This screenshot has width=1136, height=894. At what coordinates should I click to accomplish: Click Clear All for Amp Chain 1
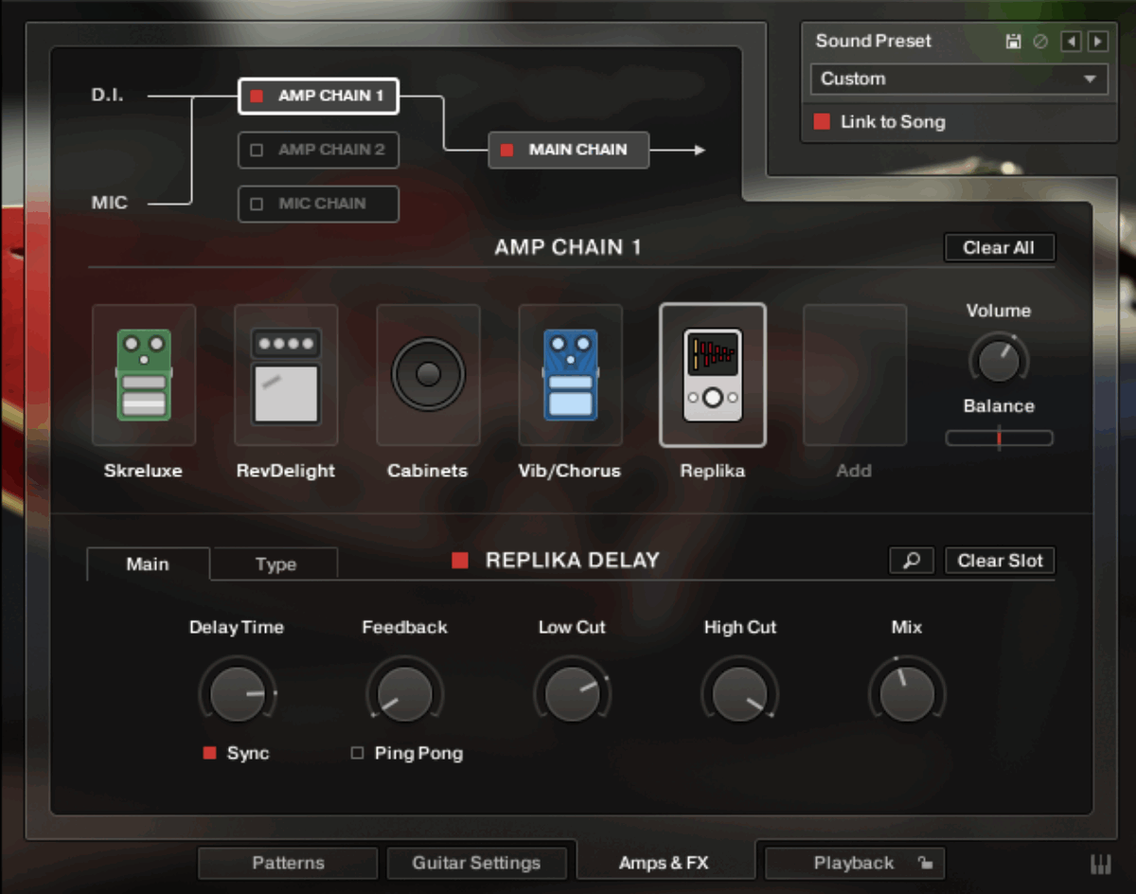1000,247
